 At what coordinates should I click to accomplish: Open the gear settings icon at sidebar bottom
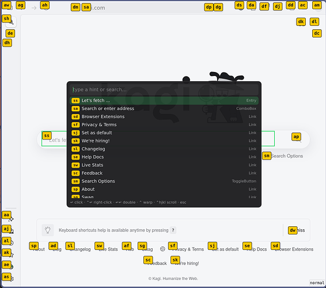point(12,279)
